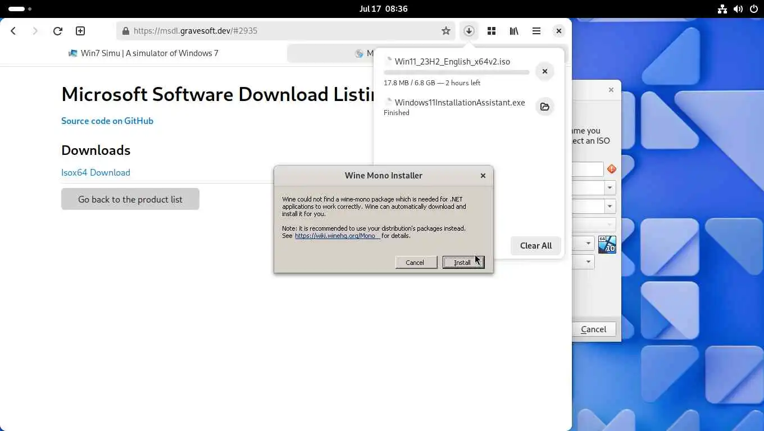Switch to the second browser tab
Viewport: 764px width, 431px height.
(331, 53)
